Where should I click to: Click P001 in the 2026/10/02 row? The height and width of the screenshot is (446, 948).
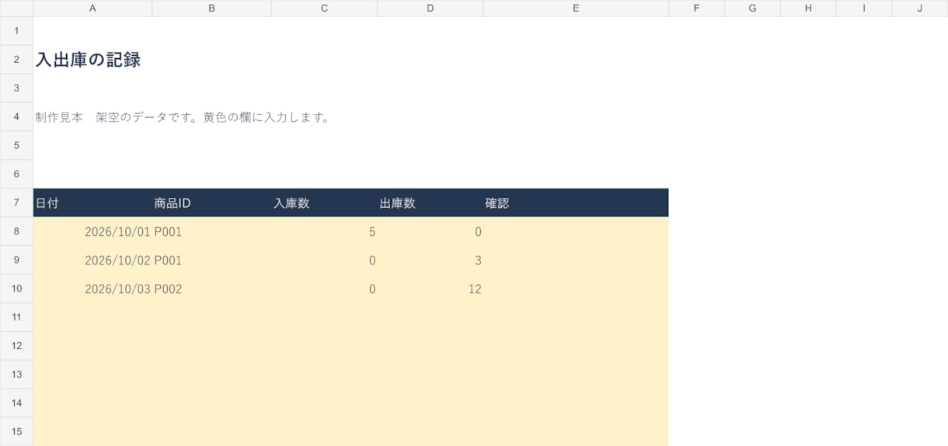click(x=212, y=261)
